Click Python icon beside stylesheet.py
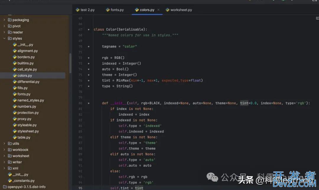Screen dimensions: 319x190 pos(15,131)
